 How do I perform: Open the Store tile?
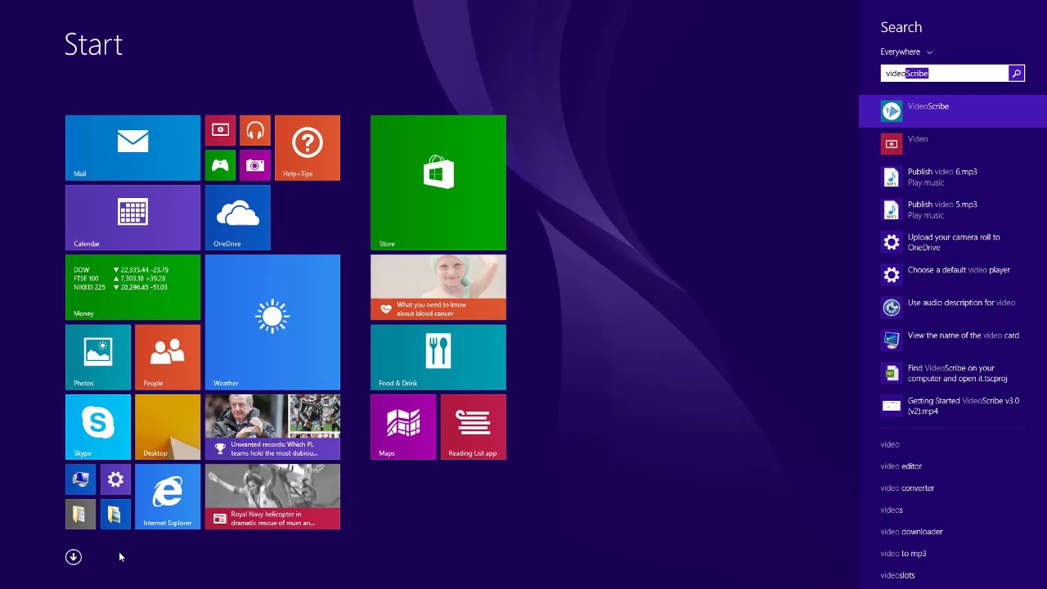coord(438,182)
